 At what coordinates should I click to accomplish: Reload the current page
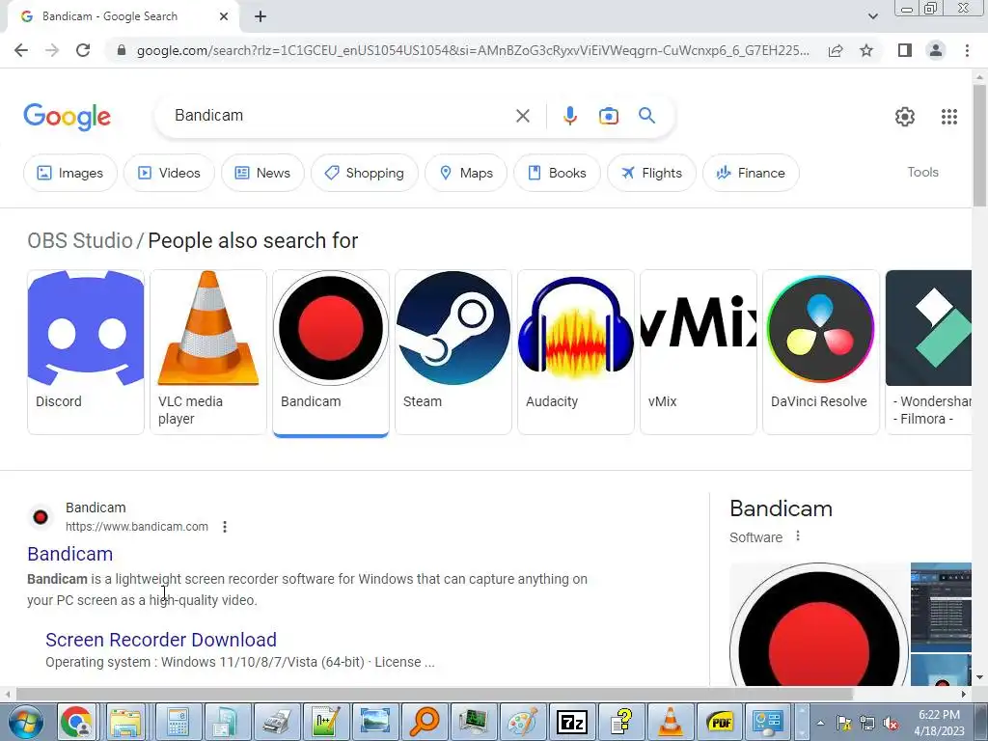83,50
